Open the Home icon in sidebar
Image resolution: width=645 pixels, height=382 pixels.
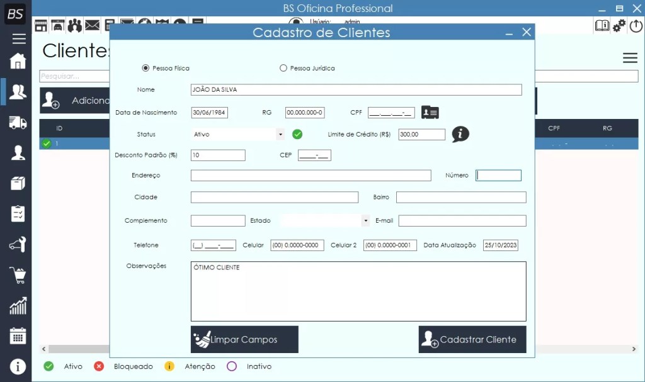[18, 61]
